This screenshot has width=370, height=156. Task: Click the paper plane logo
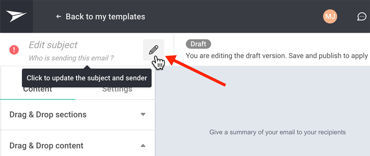(16, 16)
